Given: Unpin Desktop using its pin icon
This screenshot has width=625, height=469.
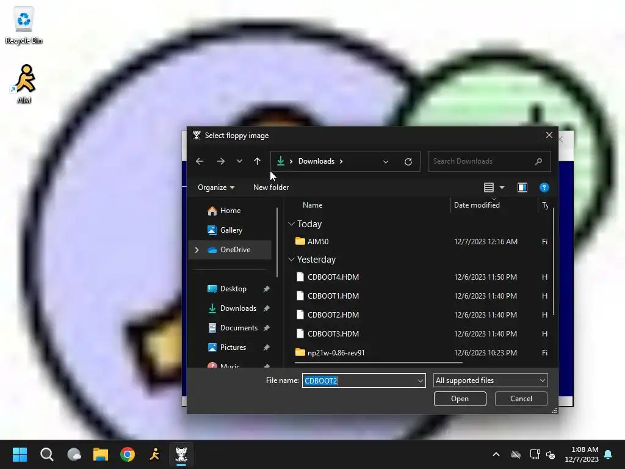Looking at the screenshot, I should click(266, 289).
